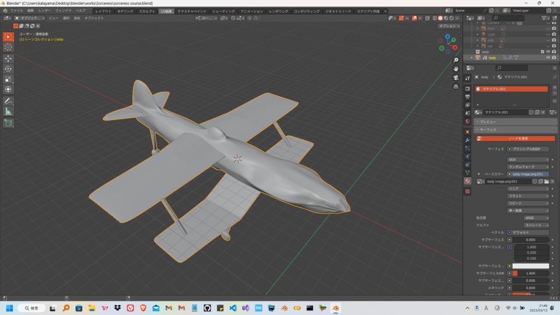
Task: Expand the プレビュー (Preview) panel
Action: coord(488,122)
